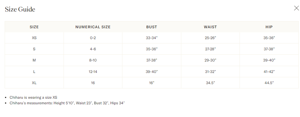Click the 29-30" waist measurement cell

pyautogui.click(x=210, y=60)
